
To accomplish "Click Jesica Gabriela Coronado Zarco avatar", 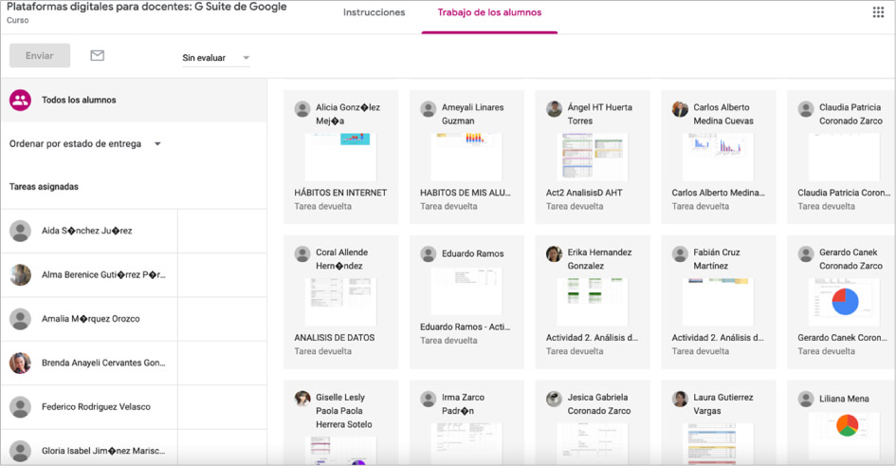I will (554, 399).
